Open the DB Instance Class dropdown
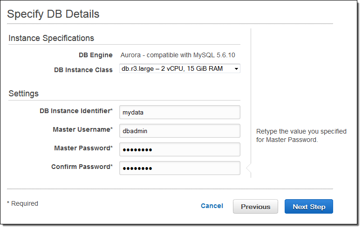 (179, 69)
